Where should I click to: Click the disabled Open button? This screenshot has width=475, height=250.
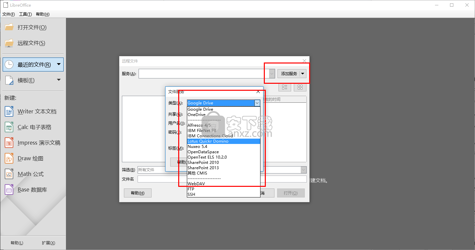click(x=291, y=193)
